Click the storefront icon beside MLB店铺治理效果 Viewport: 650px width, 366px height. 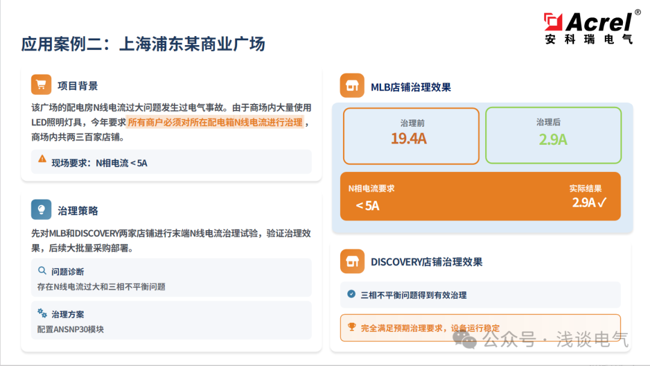point(351,85)
